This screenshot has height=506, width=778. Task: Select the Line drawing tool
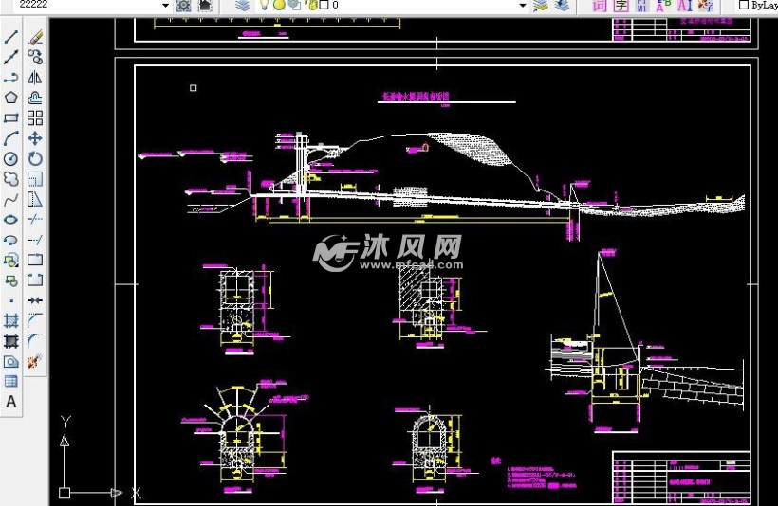click(x=11, y=38)
